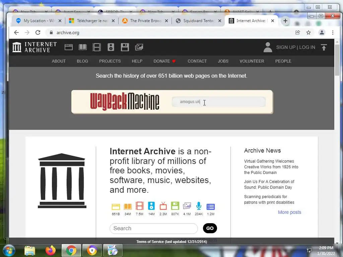
Task: Click the Upload arrow icon in header
Action: [324, 47]
